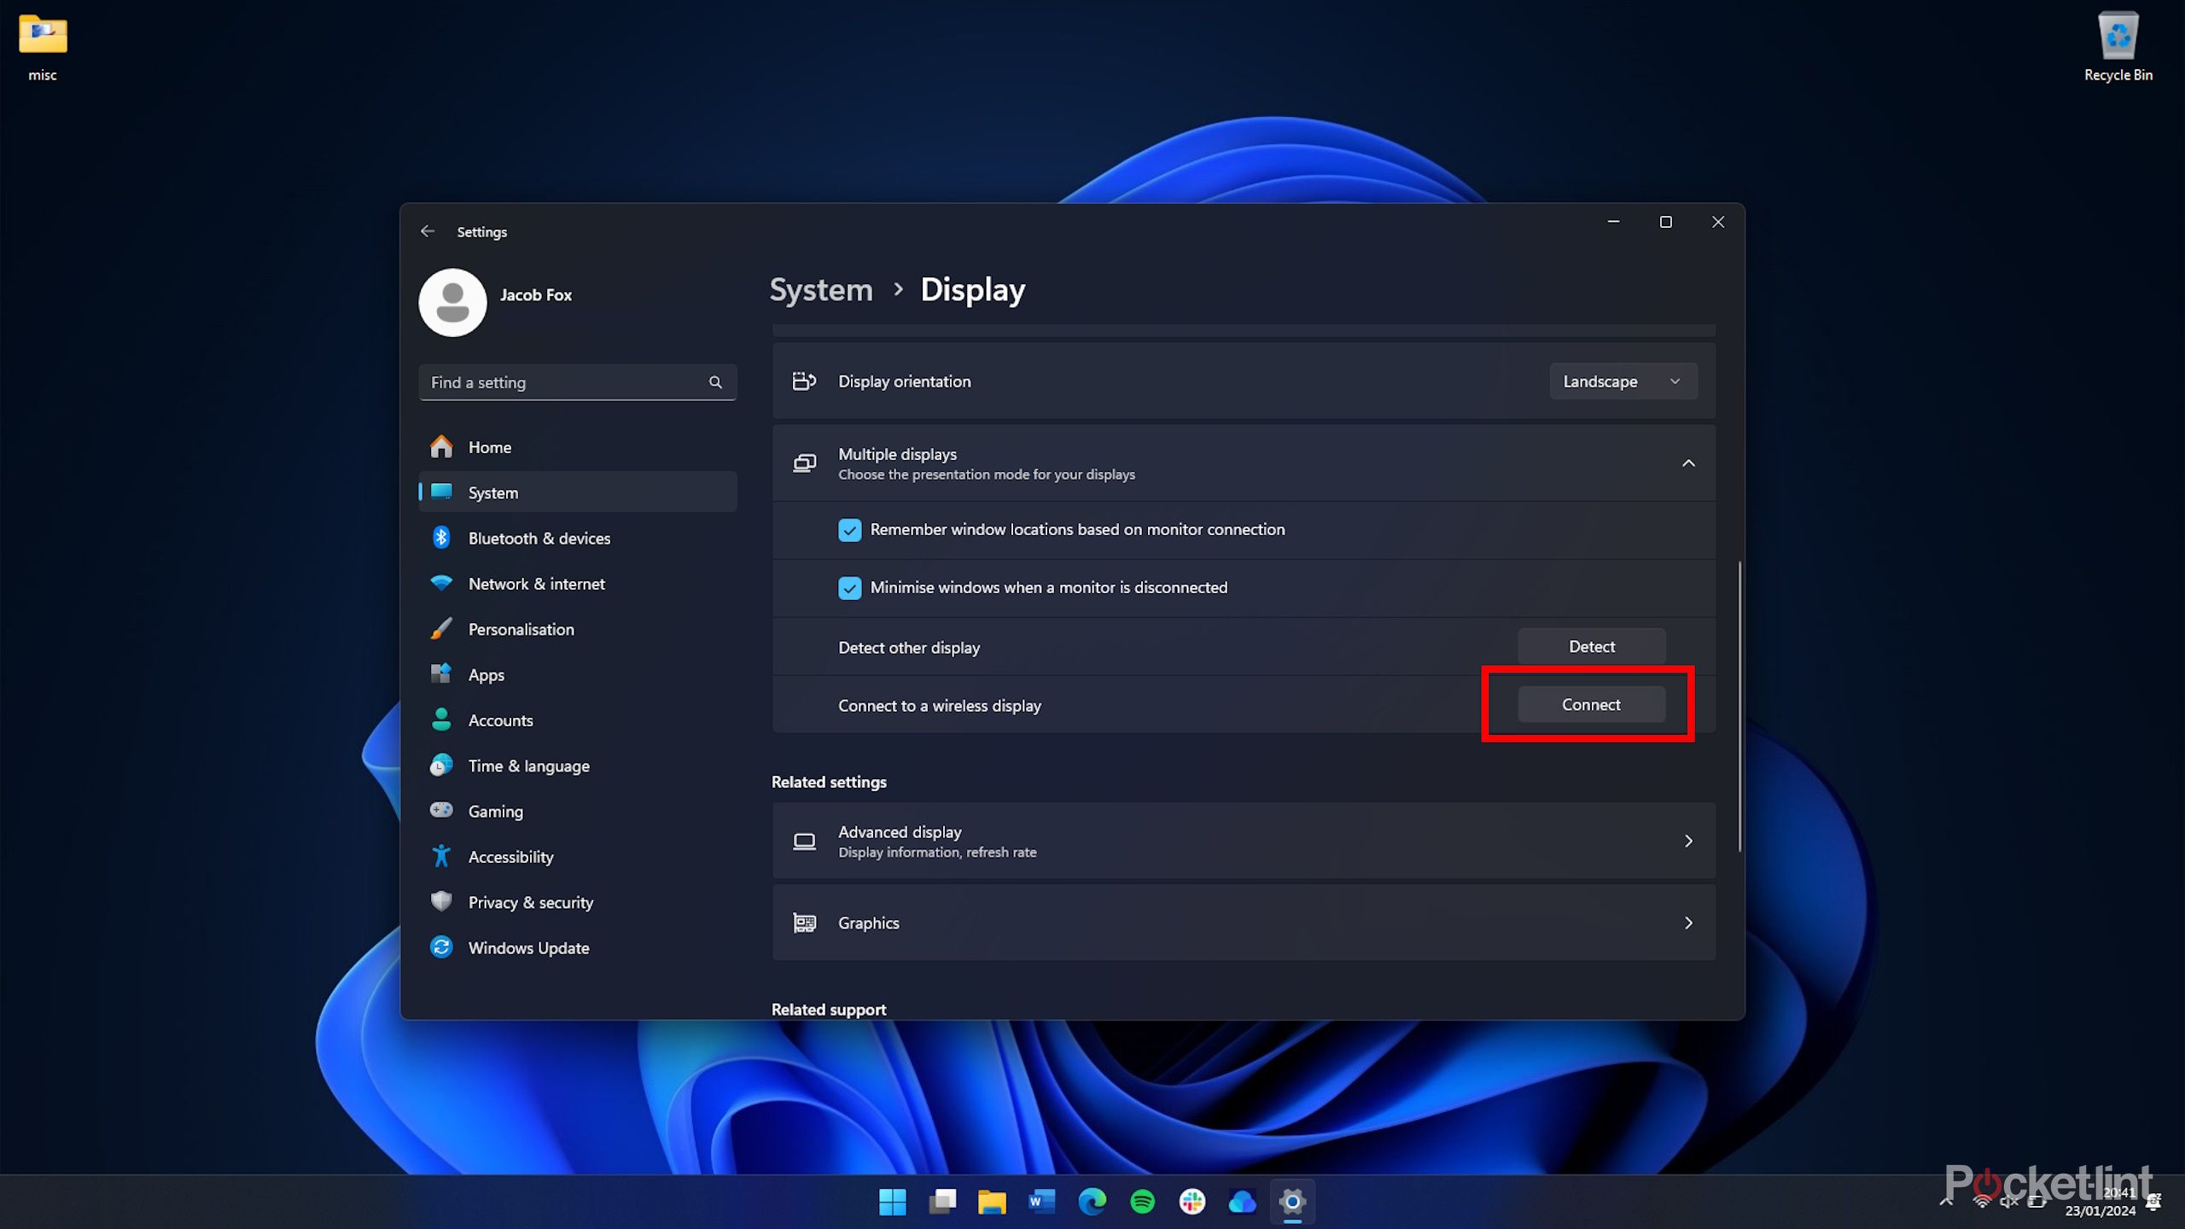
Task: Click the back arrow in Settings
Action: click(x=428, y=231)
